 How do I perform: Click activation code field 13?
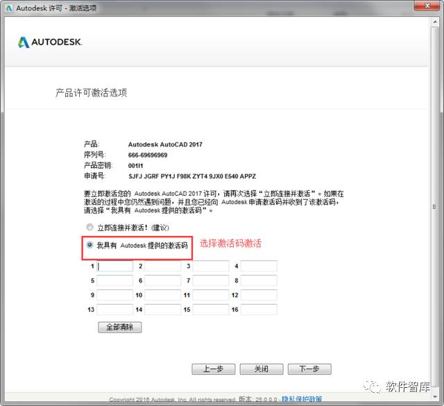(x=114, y=310)
